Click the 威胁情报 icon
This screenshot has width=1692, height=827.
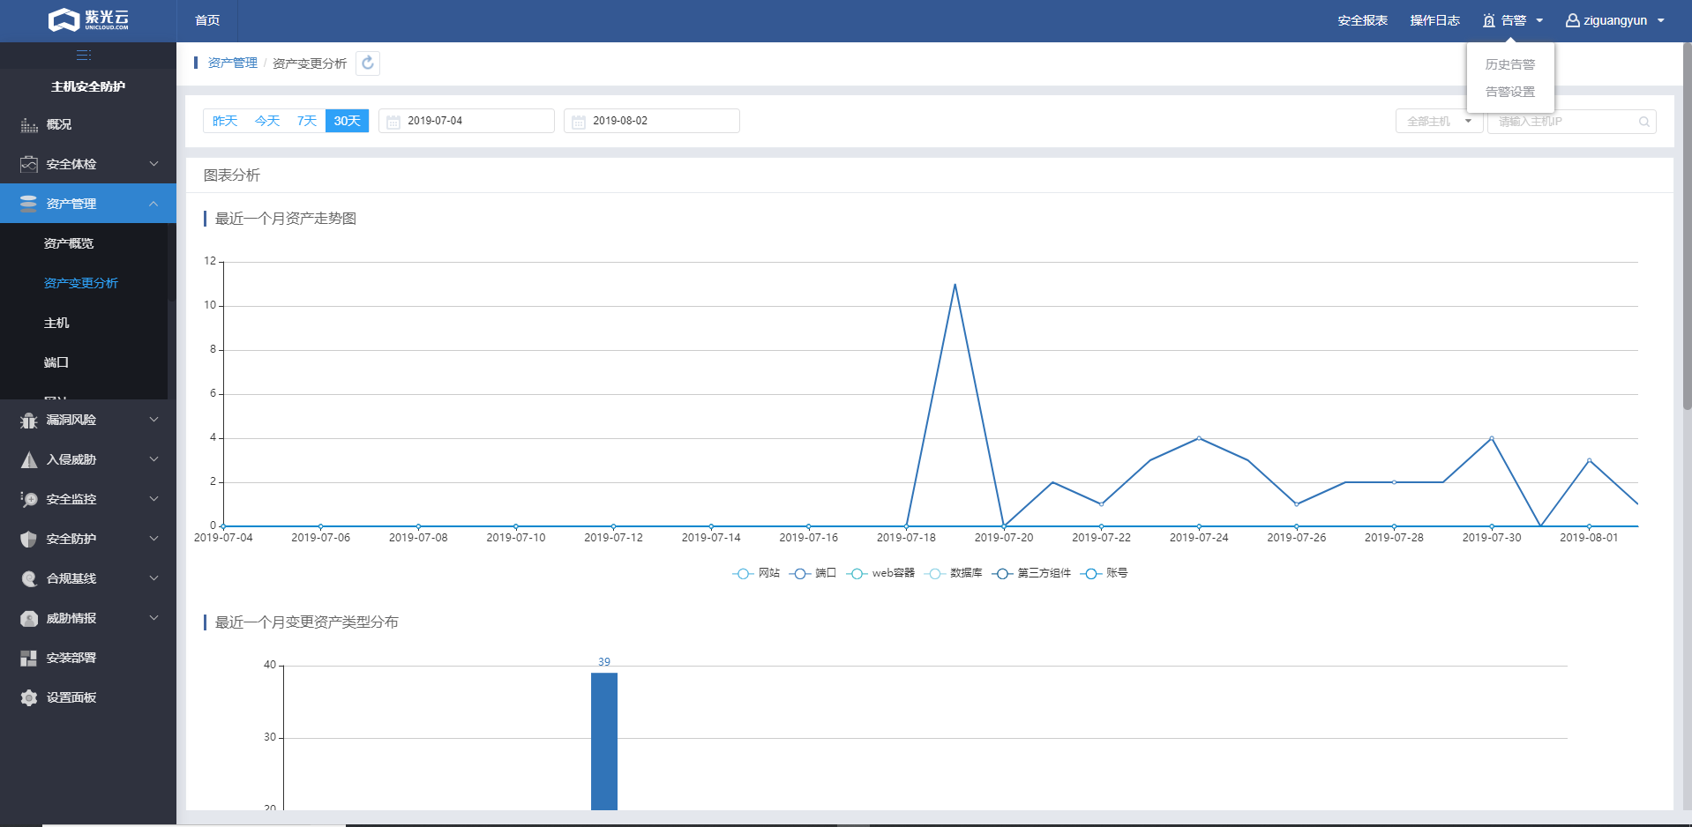29,618
